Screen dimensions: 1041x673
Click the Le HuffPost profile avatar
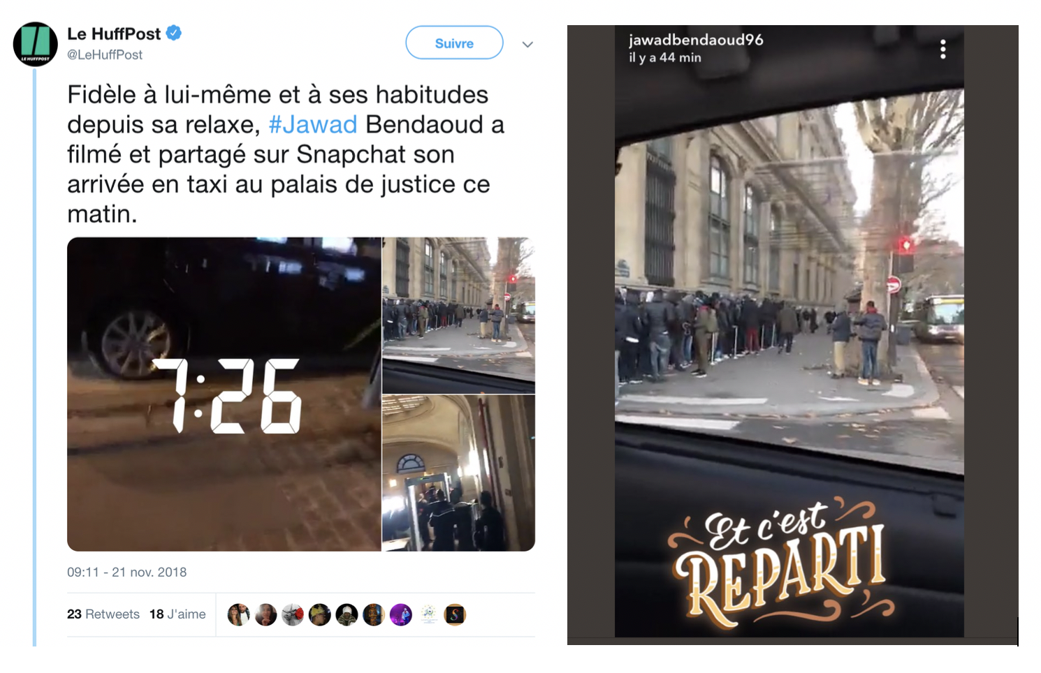point(36,44)
